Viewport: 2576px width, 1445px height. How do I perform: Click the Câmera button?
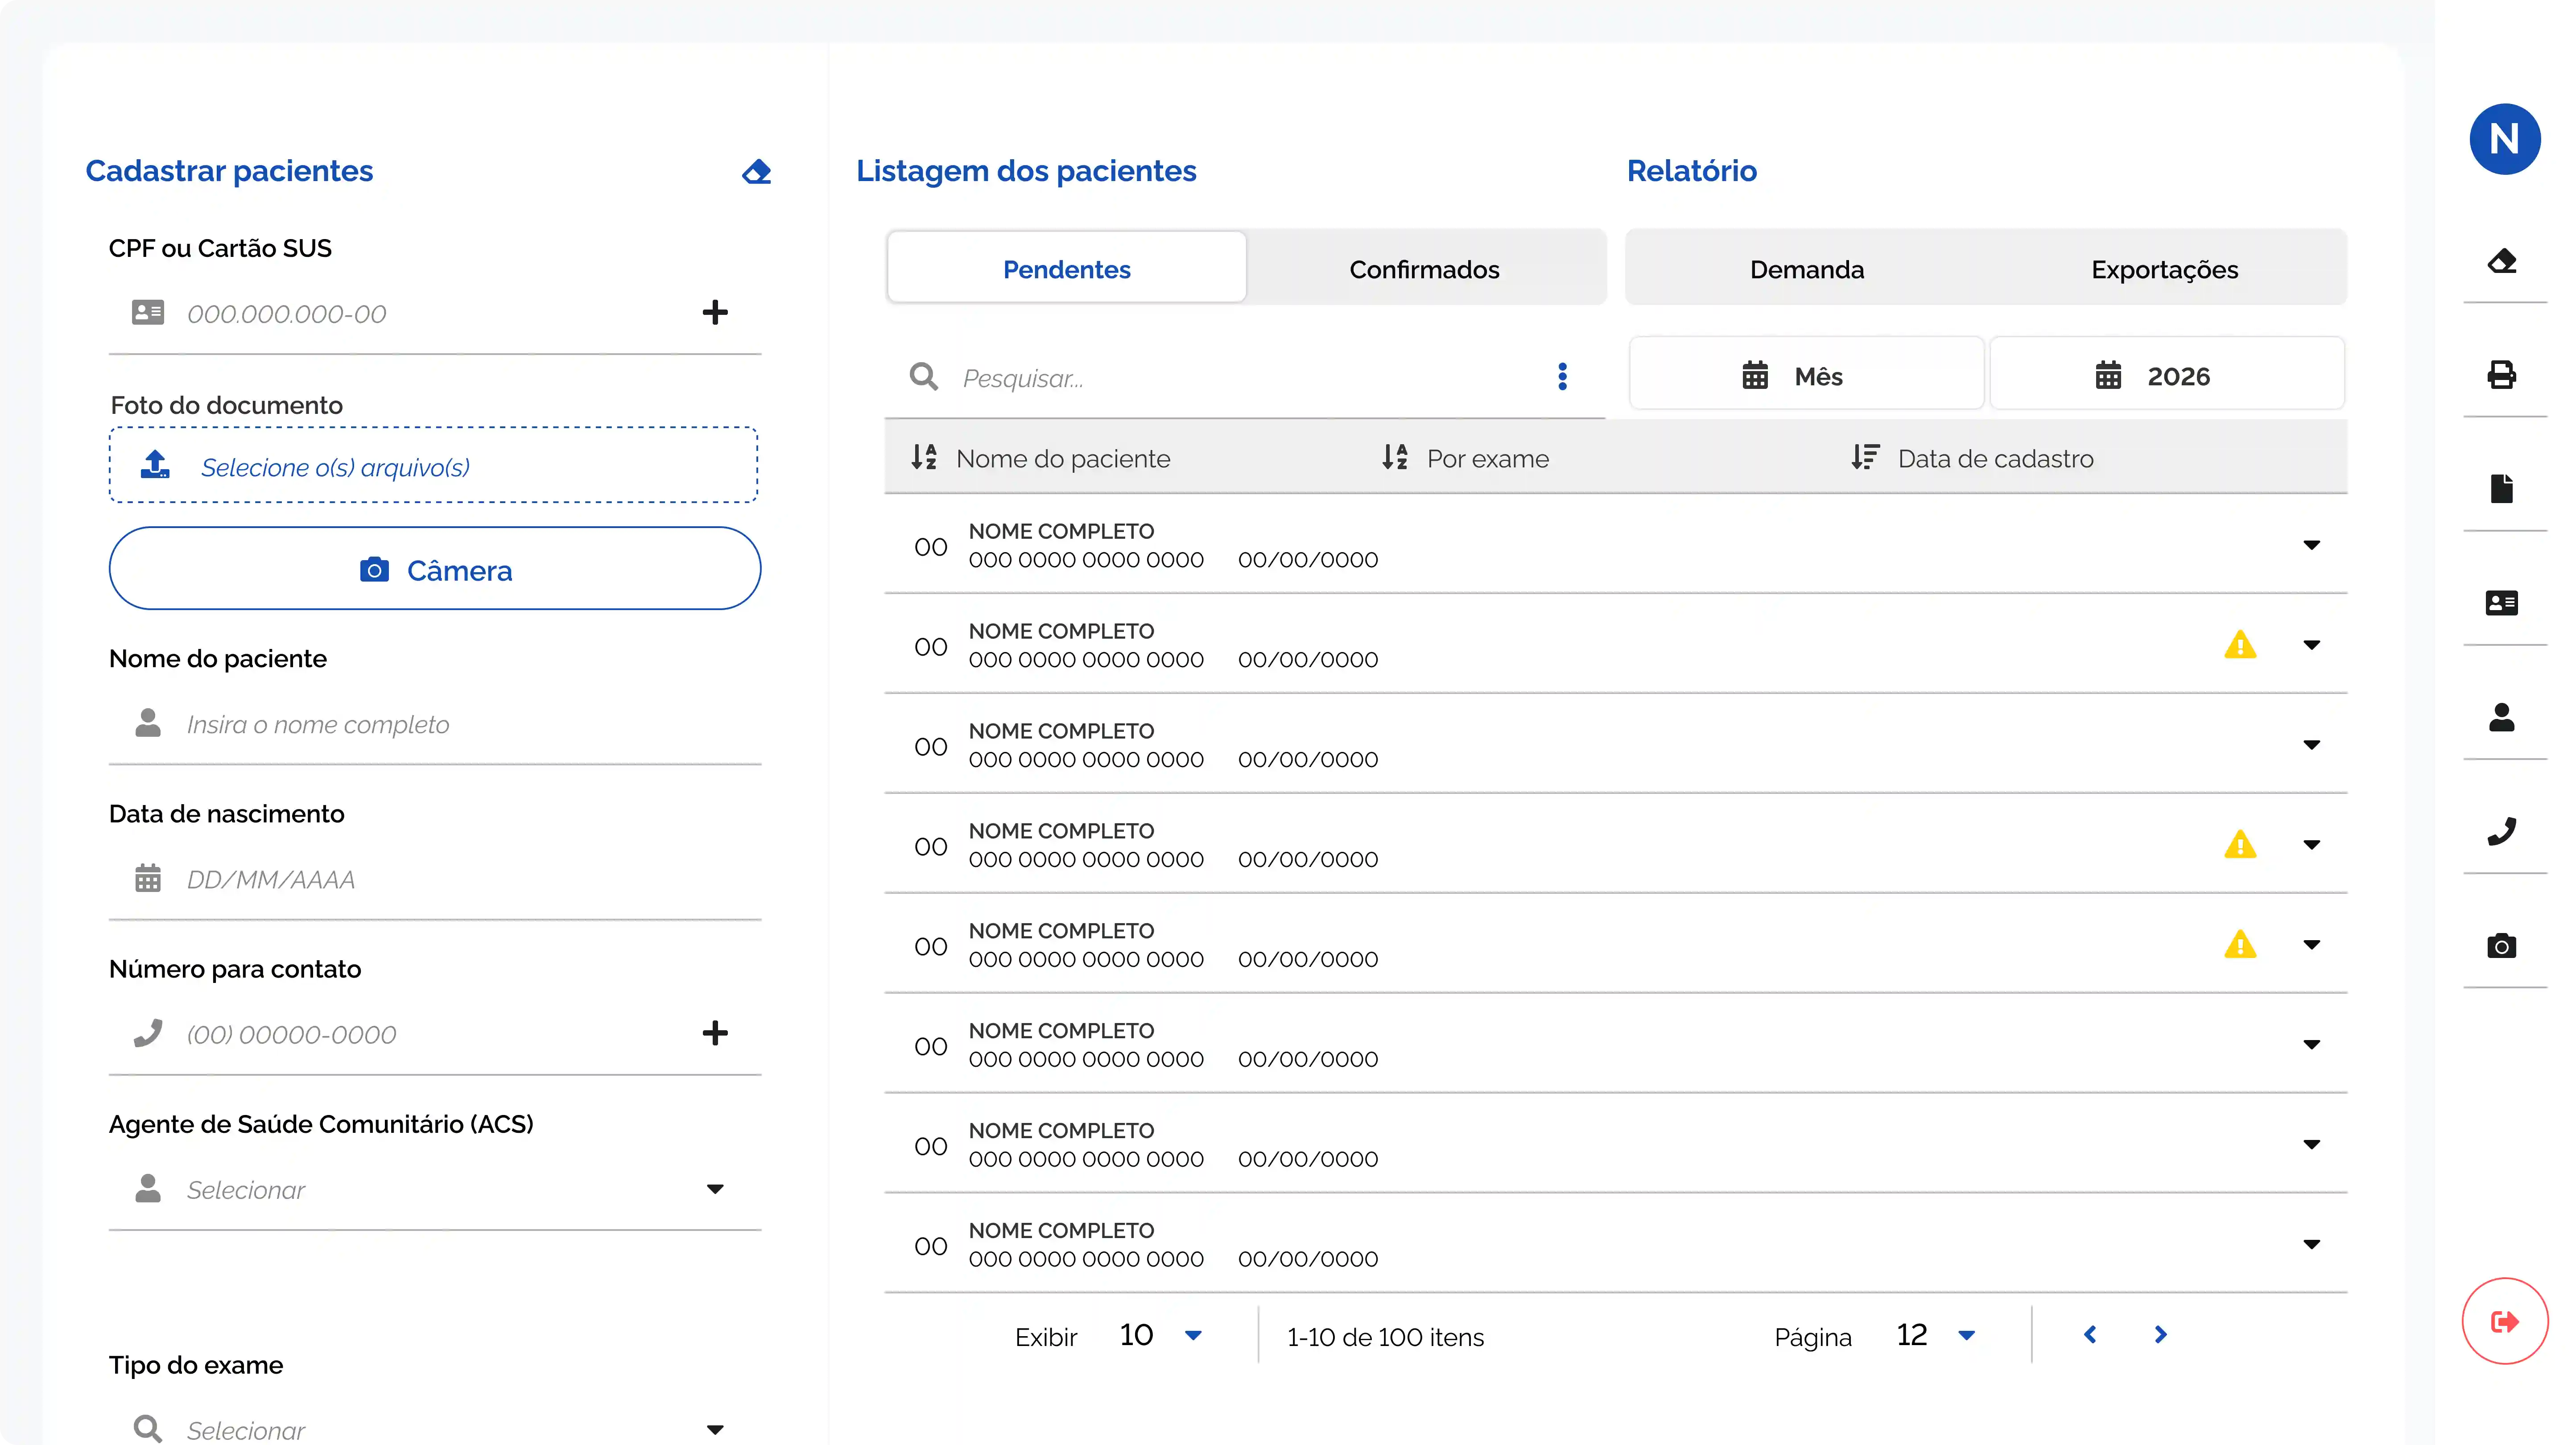point(435,570)
